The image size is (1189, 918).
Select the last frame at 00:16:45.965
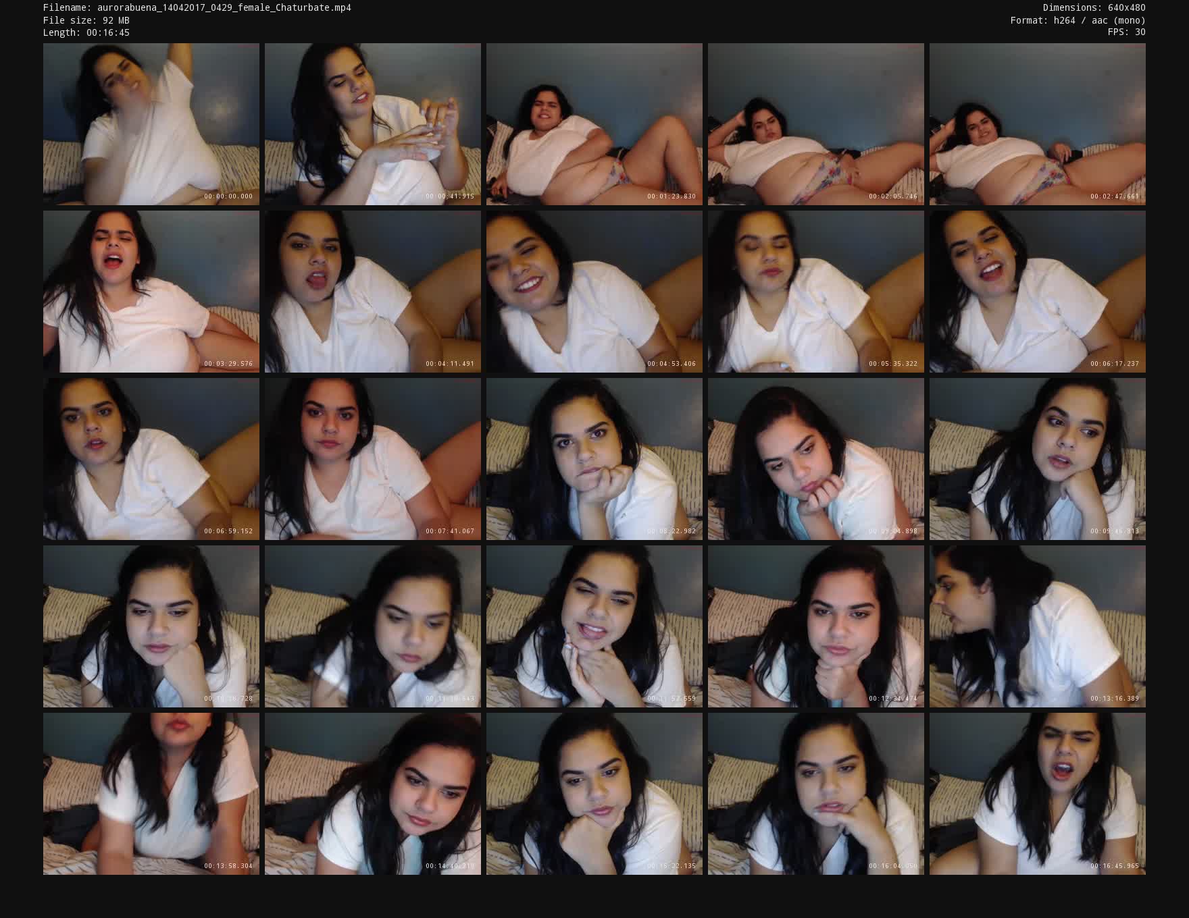point(1037,794)
